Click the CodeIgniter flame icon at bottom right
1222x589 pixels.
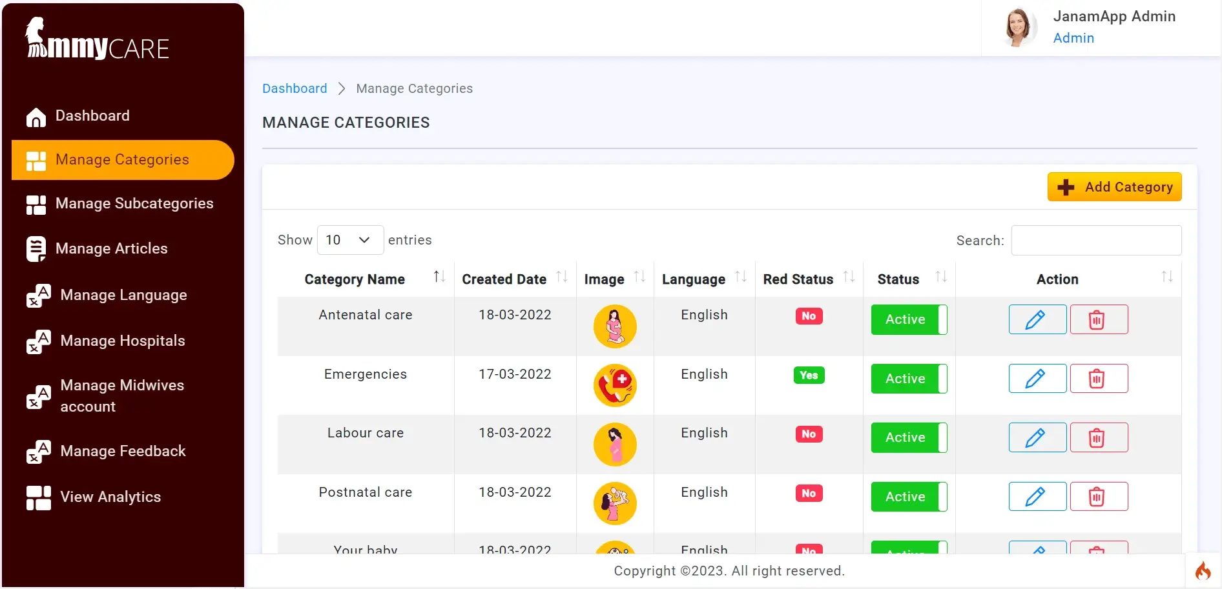(x=1203, y=570)
